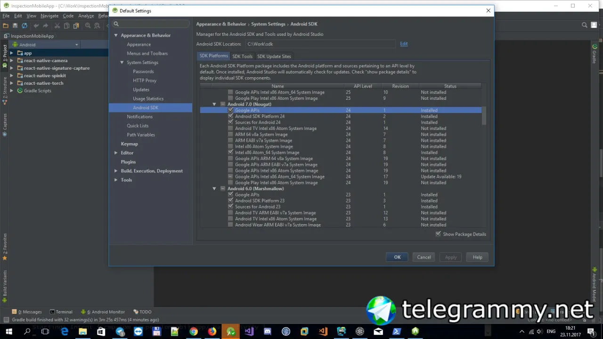Uncheck the Sources for Android 24 checkbox
Screen dimensions: 603x339
coord(230,122)
